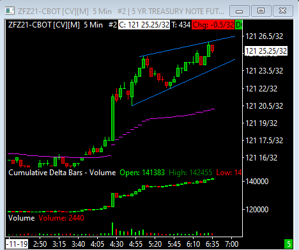Click the '3:40' time axis label
Screen dimensions: 299x250
coord(78,244)
